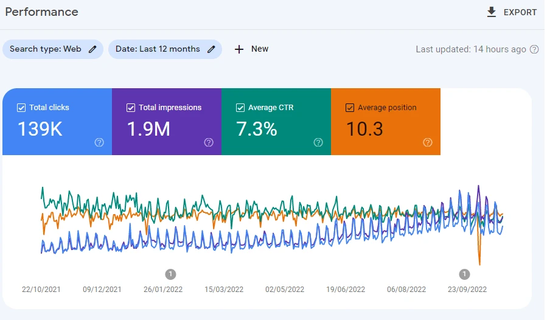This screenshot has width=547, height=320.
Task: Toggle the Average position checkbox
Action: point(350,108)
